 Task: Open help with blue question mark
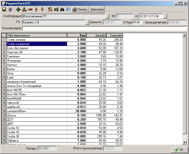click(x=68, y=9)
